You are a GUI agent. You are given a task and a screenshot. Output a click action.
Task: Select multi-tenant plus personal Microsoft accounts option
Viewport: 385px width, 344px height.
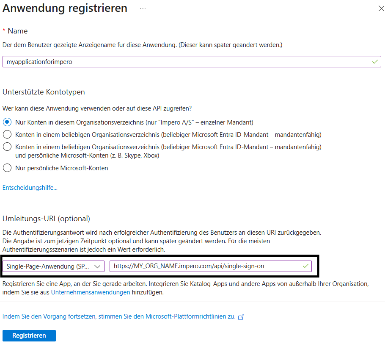pyautogui.click(x=7, y=147)
